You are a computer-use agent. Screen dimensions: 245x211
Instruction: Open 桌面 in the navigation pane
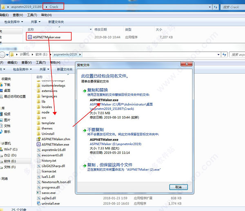[x=7, y=90]
